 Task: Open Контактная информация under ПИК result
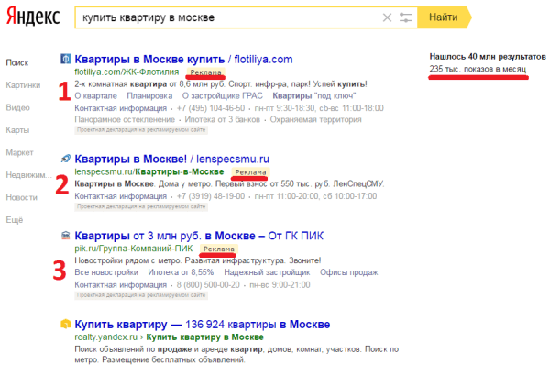point(121,285)
